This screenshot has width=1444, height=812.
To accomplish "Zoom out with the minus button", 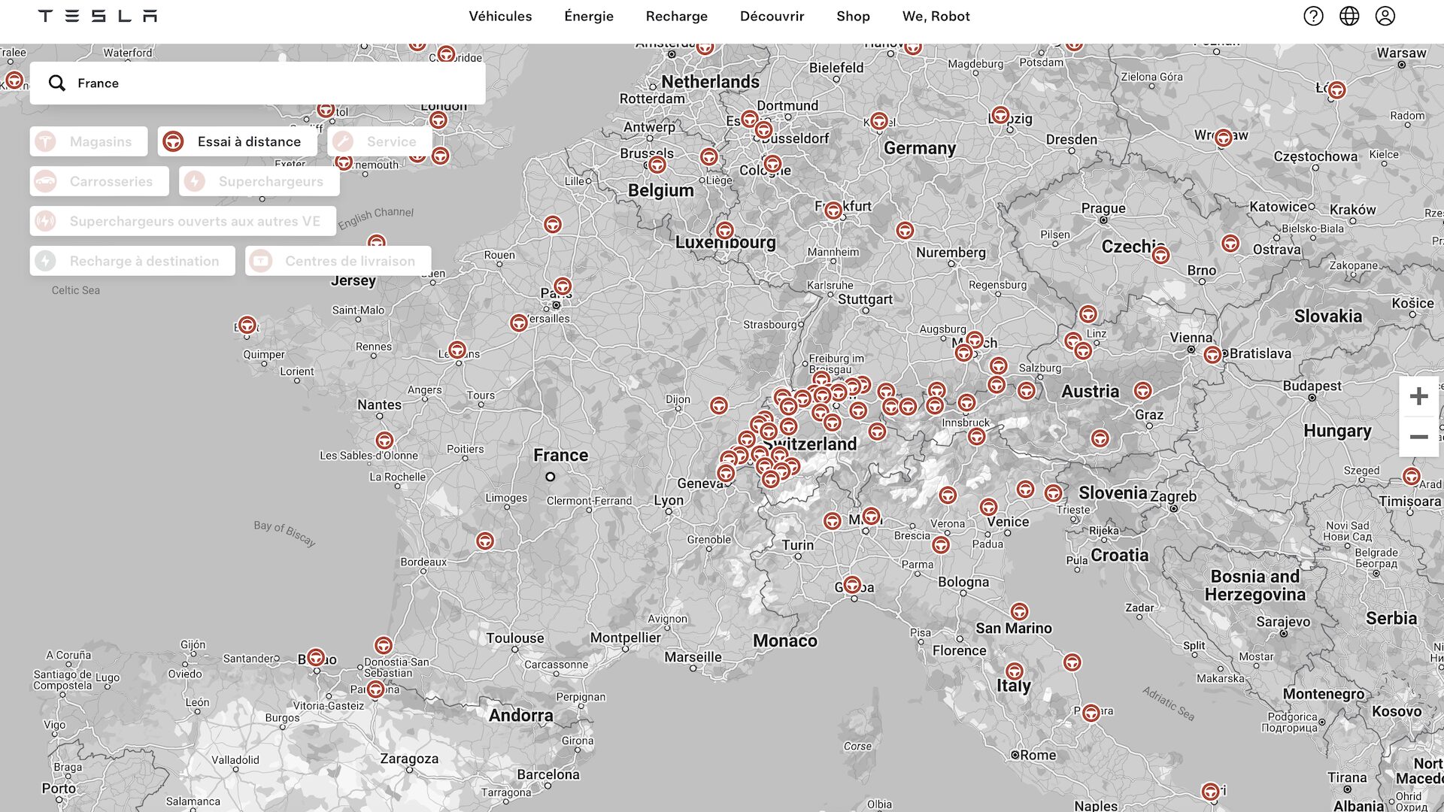I will (x=1418, y=437).
